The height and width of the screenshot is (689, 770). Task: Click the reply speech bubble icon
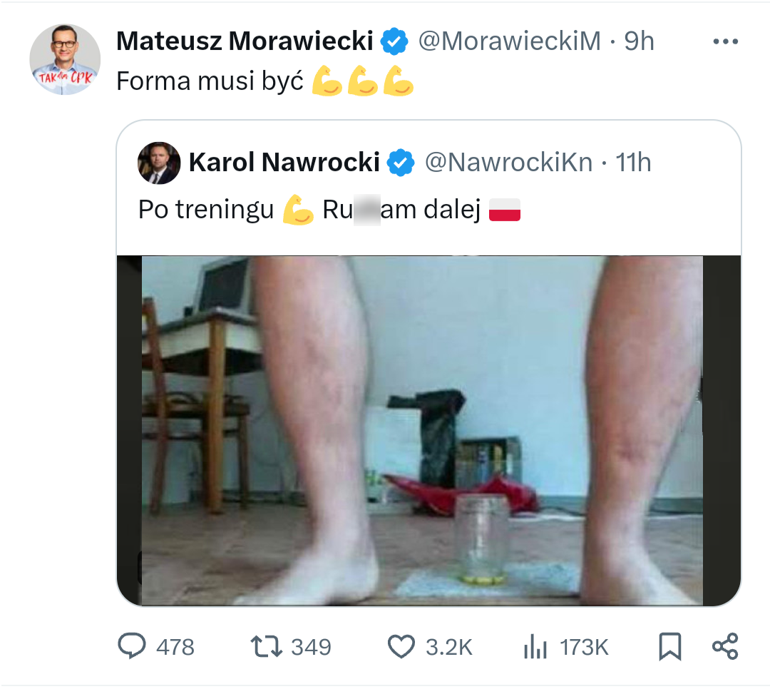(x=131, y=646)
